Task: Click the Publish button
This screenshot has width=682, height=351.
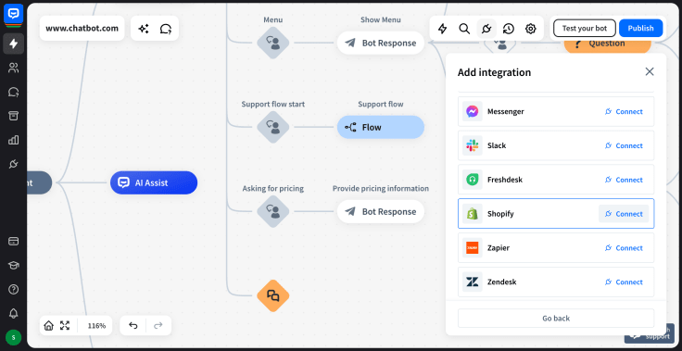Action: coord(640,29)
